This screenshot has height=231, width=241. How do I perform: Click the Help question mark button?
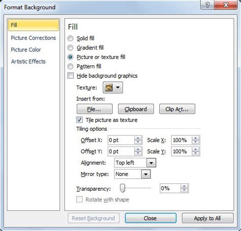click(x=207, y=5)
